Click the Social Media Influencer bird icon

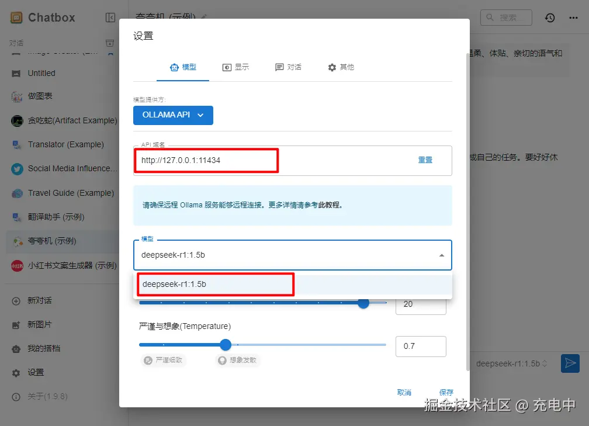point(17,169)
